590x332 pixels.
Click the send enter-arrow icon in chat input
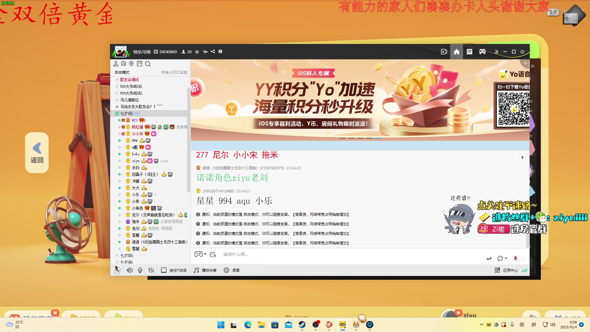point(489,259)
